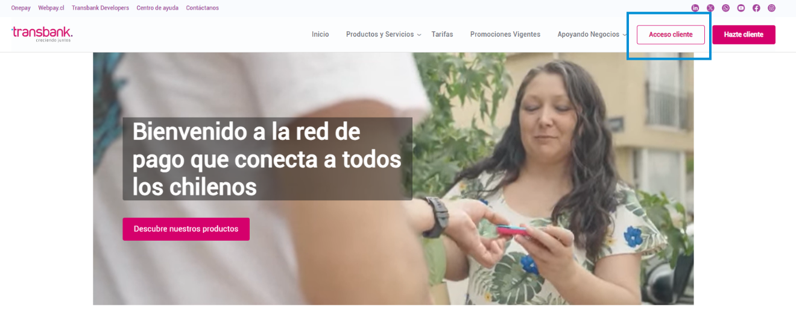Click the WhatsApp contact icon
Viewport: 796px width, 333px height.
tap(725, 8)
